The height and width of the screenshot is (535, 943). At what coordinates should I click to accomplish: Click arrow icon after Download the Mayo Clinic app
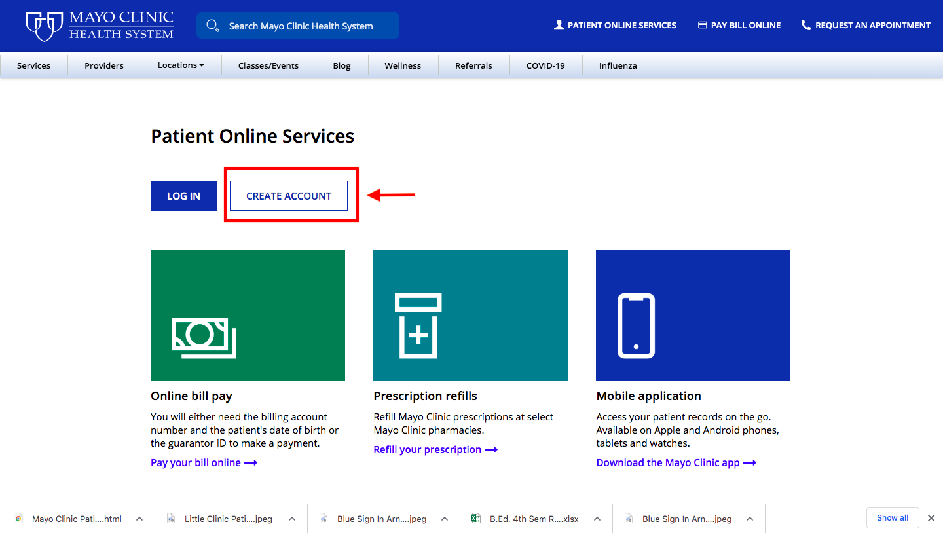pyautogui.click(x=750, y=463)
